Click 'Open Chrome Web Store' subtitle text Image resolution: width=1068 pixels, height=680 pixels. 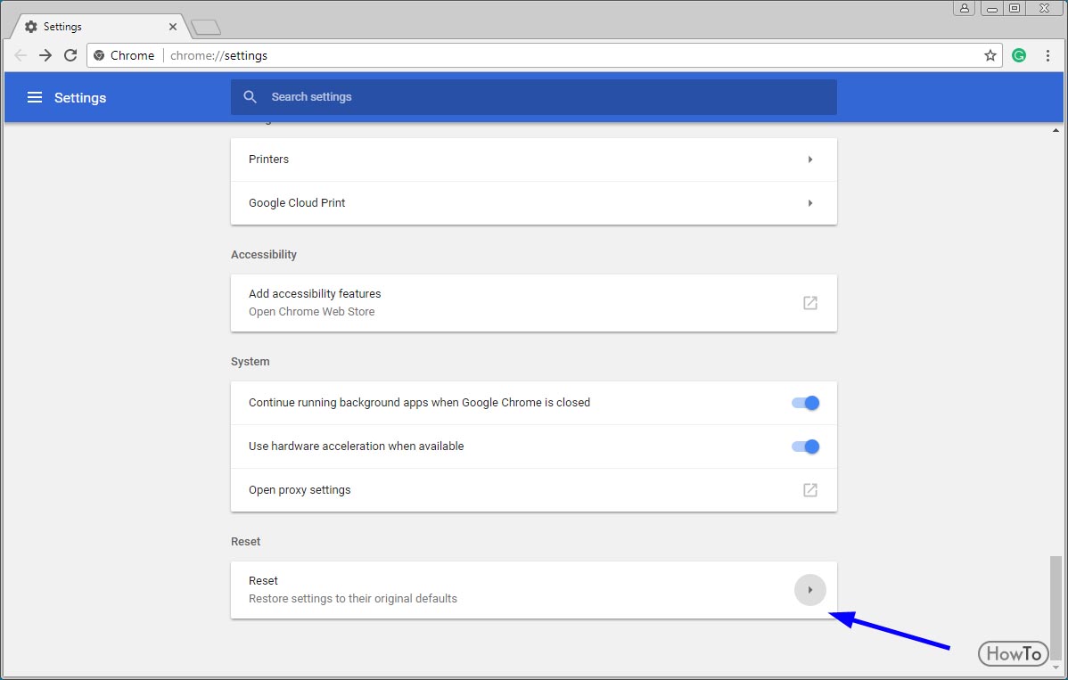[x=311, y=312]
